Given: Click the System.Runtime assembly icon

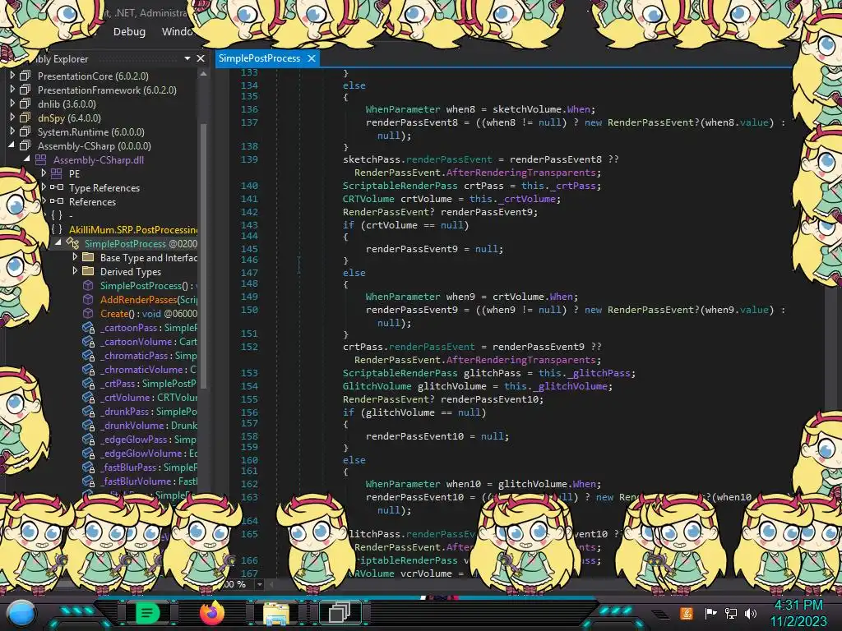Looking at the screenshot, I should tap(25, 131).
